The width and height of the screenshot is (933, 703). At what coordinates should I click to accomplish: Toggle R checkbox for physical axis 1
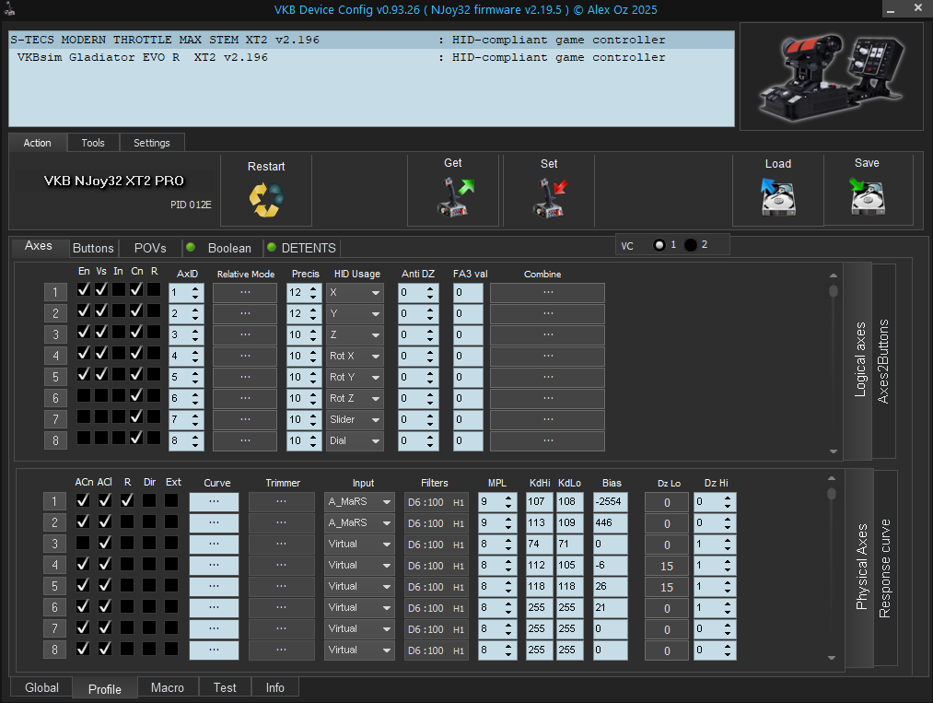pyautogui.click(x=127, y=500)
